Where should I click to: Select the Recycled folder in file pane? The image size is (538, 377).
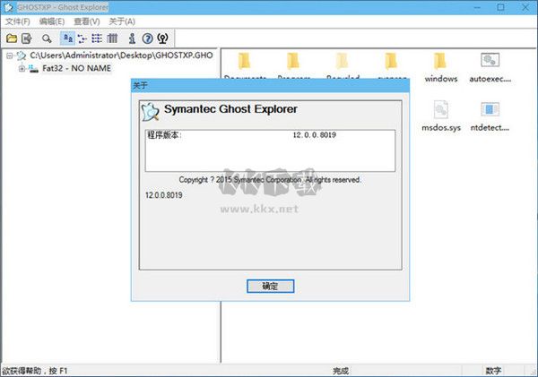coord(343,62)
